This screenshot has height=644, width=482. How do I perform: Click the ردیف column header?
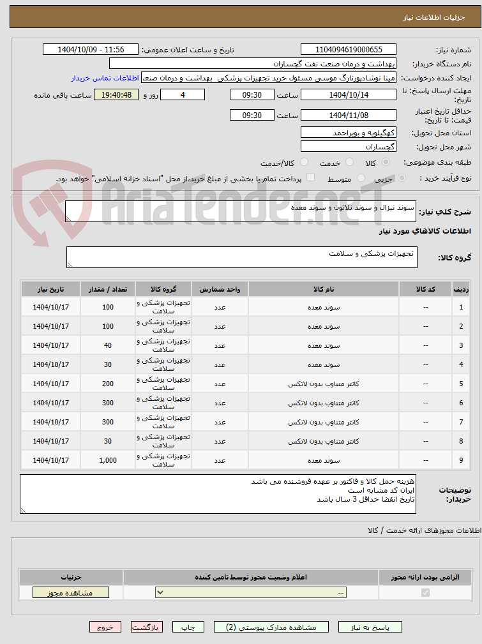(461, 289)
